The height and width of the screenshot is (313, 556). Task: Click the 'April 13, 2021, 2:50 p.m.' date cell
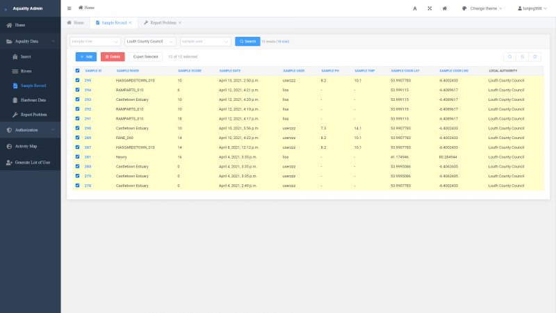click(x=238, y=81)
